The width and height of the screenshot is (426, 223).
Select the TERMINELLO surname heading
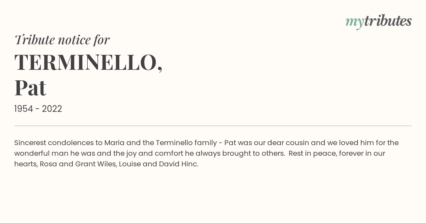85,62
